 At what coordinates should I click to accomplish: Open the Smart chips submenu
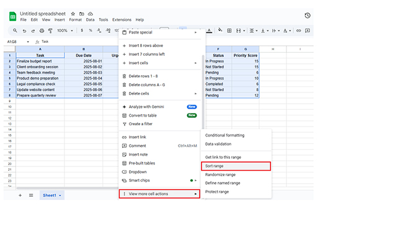click(159, 181)
